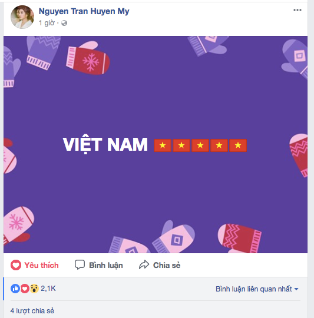The width and height of the screenshot is (314, 318).
Task: Click the blue thumbs-up reaction icon
Action: pyautogui.click(x=15, y=289)
